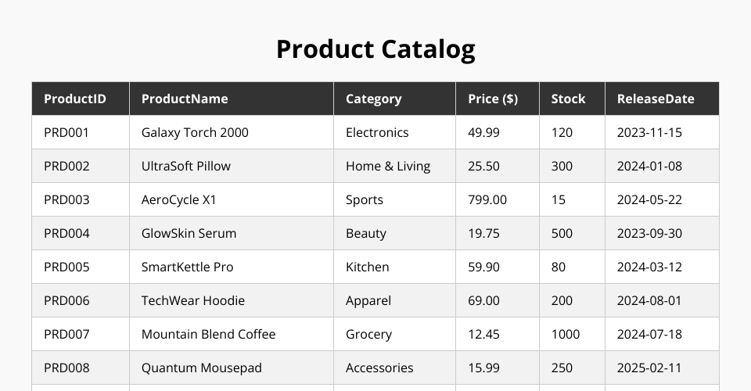This screenshot has width=751, height=391.
Task: Click the ReleaseDate column header
Action: 656,99
